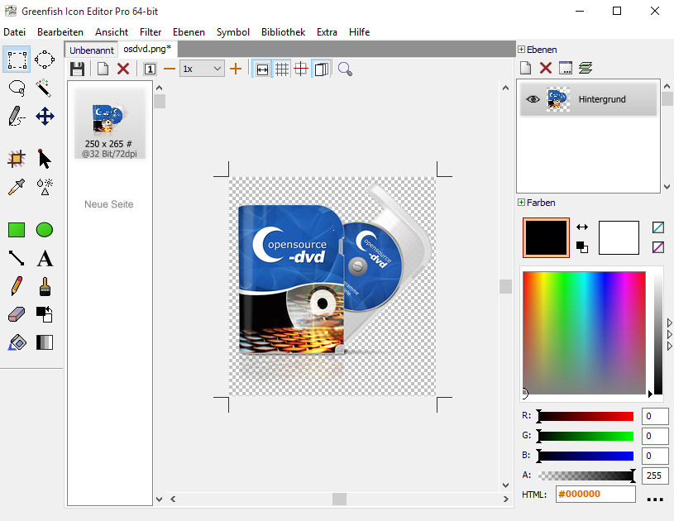
Task: Choose the paint brush tool
Action: [x=45, y=286]
